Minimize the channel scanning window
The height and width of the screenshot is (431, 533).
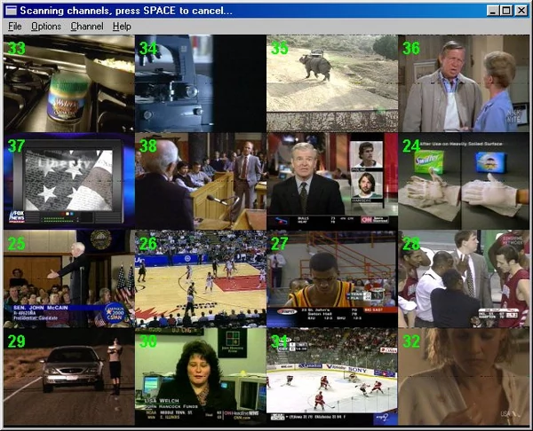492,11
